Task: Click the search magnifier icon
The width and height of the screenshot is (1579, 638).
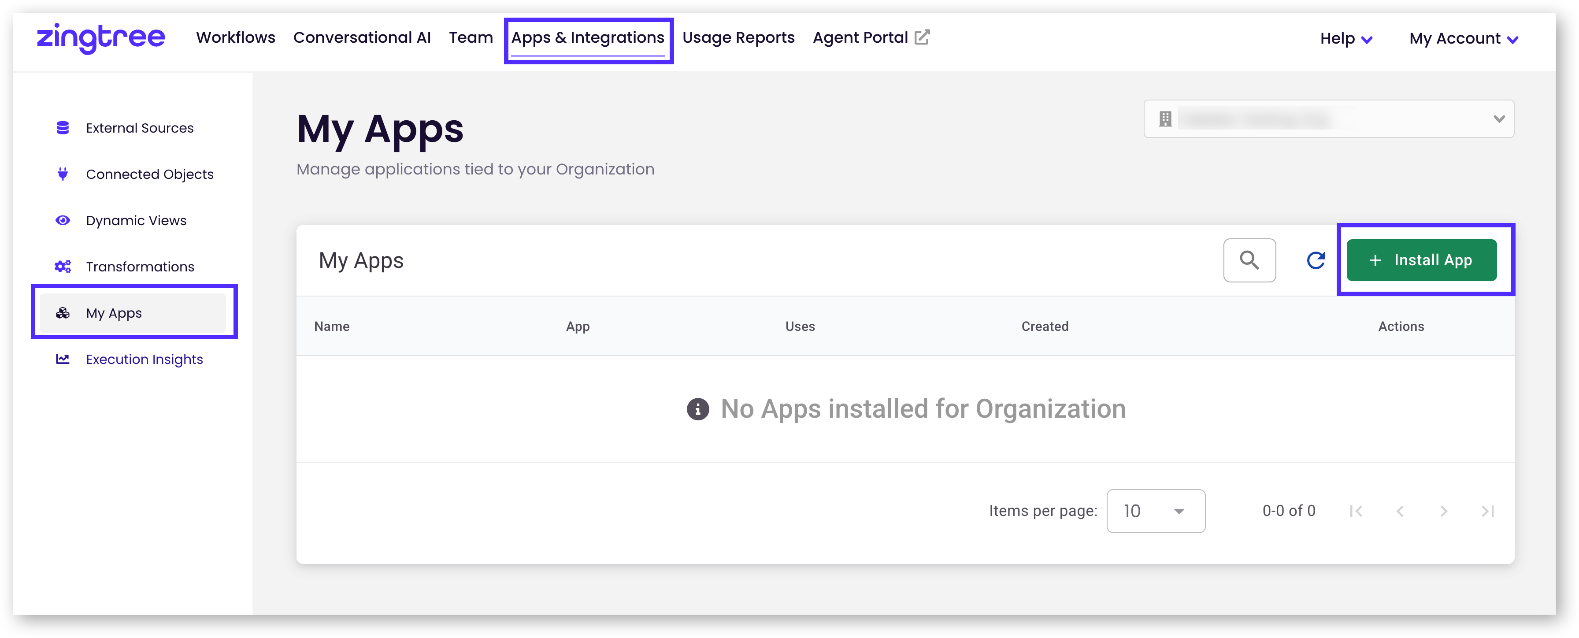Action: coord(1249,260)
